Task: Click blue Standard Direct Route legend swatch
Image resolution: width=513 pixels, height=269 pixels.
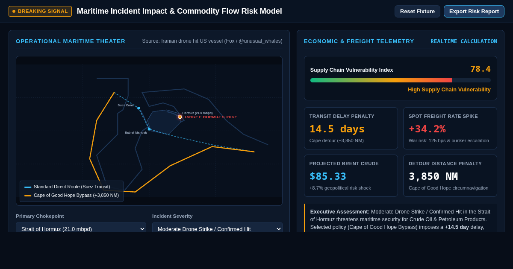Action: [x=28, y=187]
